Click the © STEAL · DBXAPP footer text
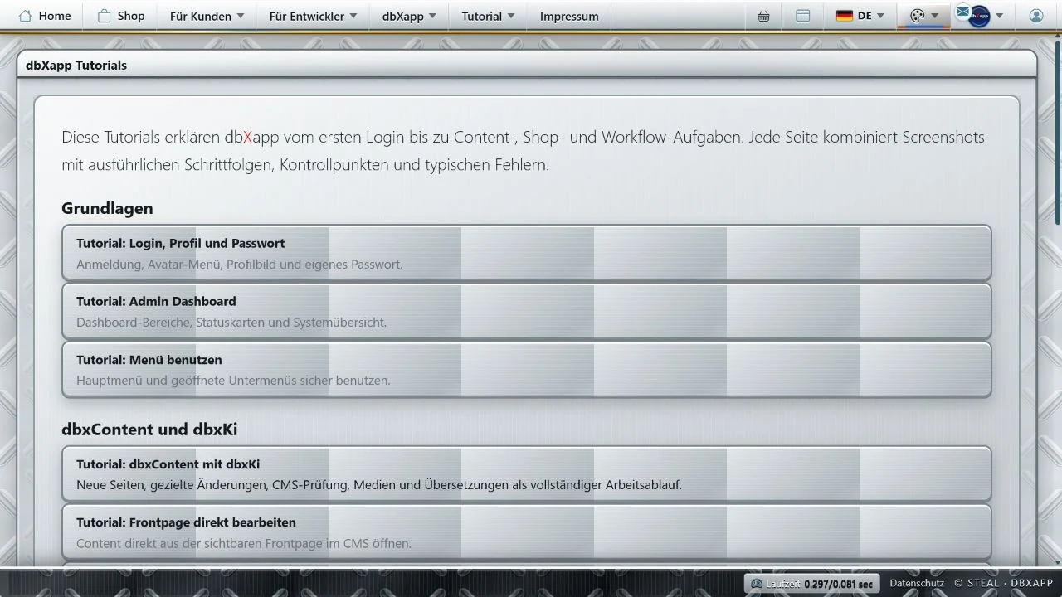The height and width of the screenshot is (597, 1062). [x=1003, y=584]
